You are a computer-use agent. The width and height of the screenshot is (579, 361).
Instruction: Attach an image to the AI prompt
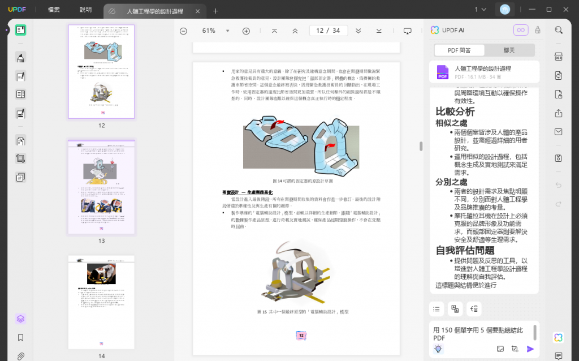click(500, 349)
